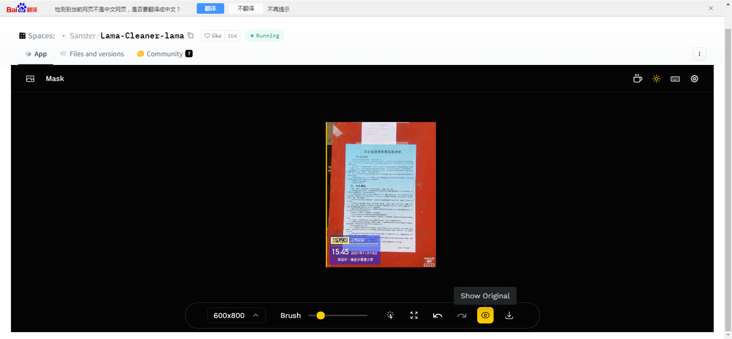
Task: Click the Brush size slider handle
Action: click(x=321, y=315)
